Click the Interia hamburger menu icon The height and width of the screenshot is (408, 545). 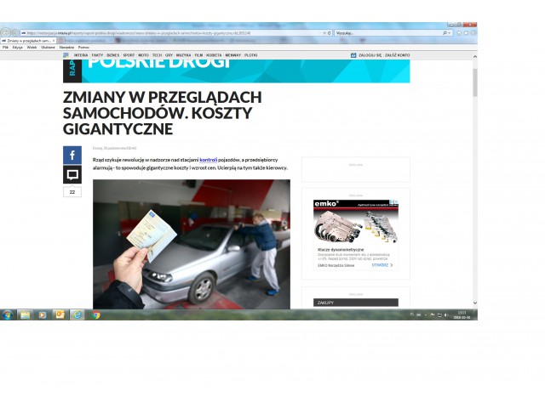click(x=66, y=54)
